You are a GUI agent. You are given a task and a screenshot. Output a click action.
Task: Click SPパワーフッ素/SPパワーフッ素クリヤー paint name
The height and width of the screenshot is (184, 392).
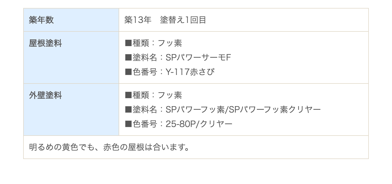(x=243, y=110)
